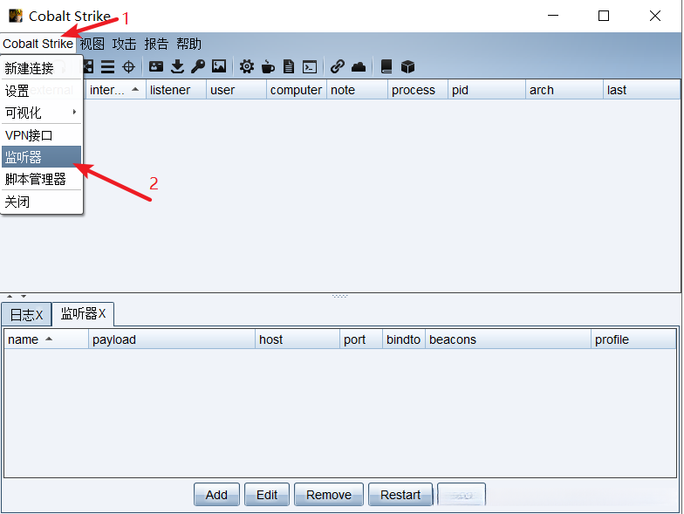The width and height of the screenshot is (684, 514).
Task: Sort sessions by arch column
Action: (x=564, y=90)
